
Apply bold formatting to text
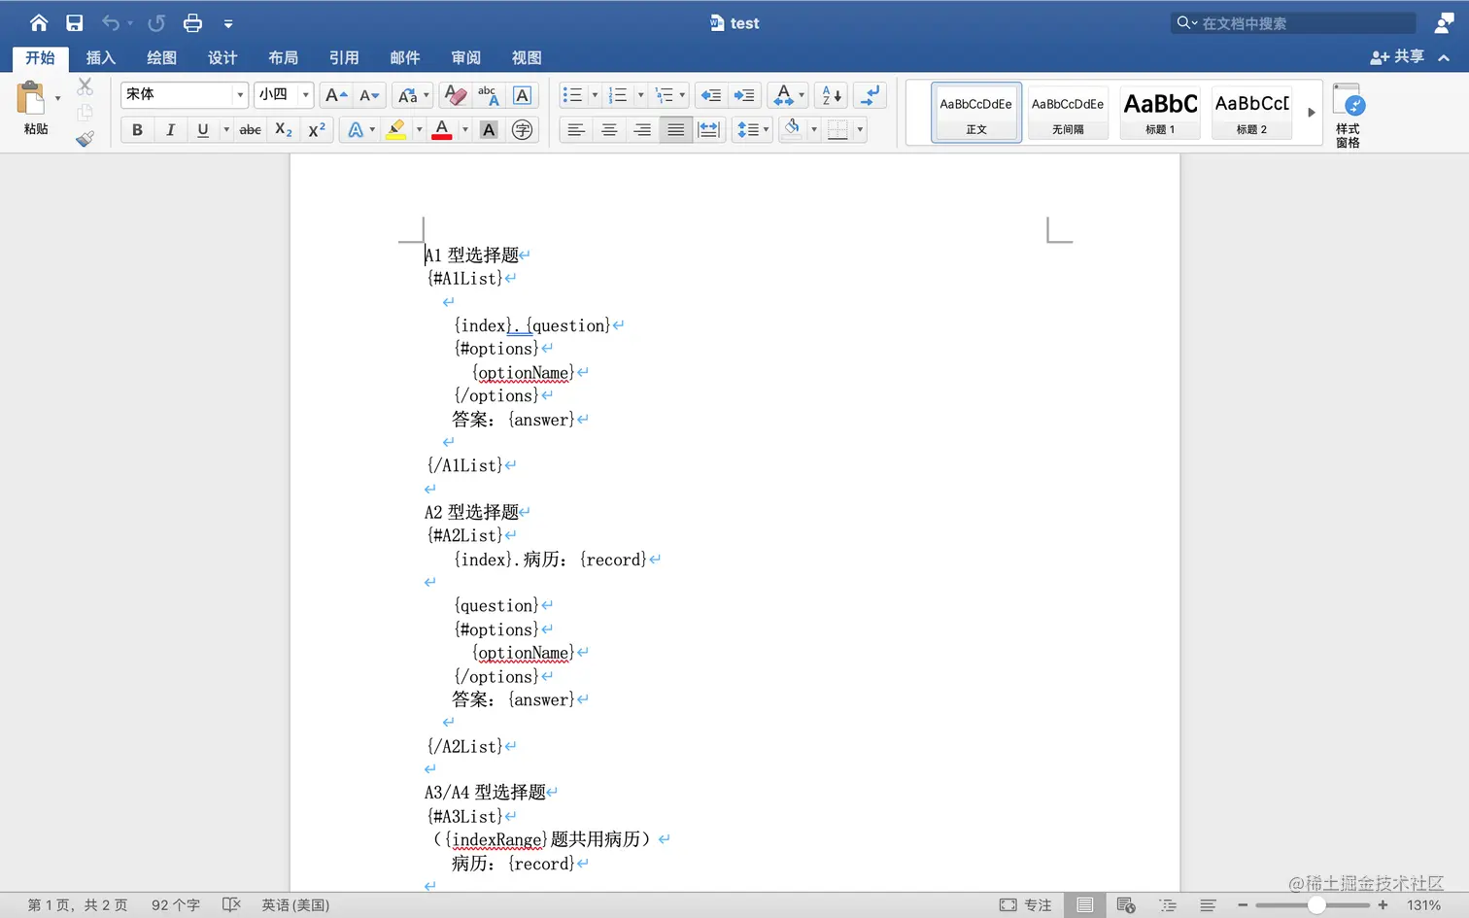[x=137, y=128]
